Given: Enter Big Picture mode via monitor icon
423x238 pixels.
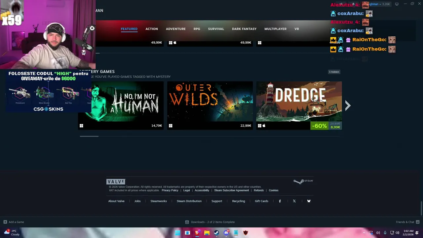Looking at the screenshot, I should click(x=397, y=4).
